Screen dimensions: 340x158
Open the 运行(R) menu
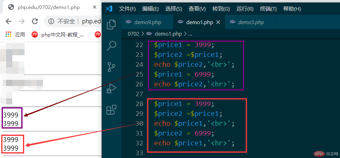245,9
